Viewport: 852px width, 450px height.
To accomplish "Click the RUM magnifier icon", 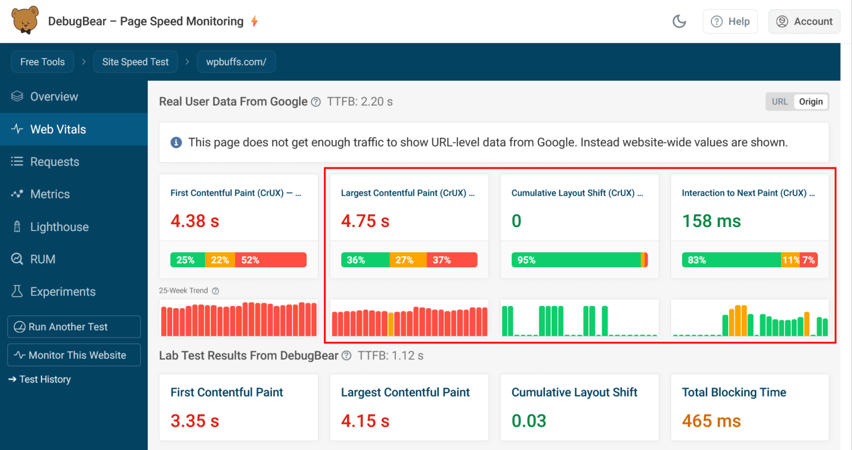I will click(x=17, y=259).
